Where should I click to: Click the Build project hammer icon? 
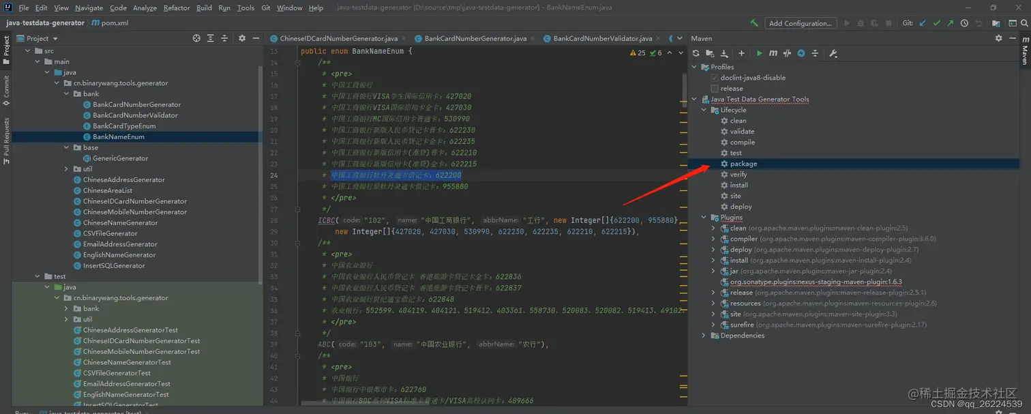coord(754,23)
